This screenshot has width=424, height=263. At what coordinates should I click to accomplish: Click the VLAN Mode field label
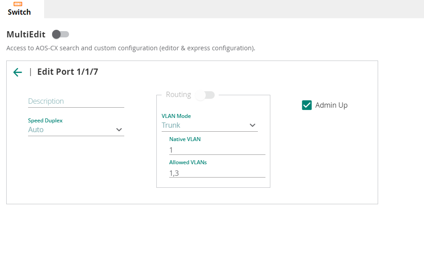click(x=176, y=116)
